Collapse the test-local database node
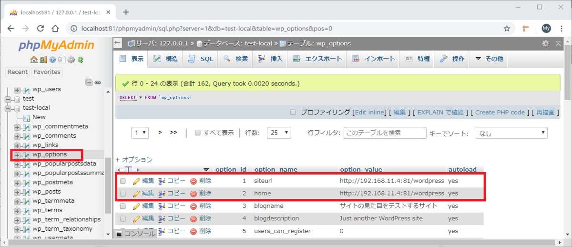The width and height of the screenshot is (572, 247). (8, 108)
